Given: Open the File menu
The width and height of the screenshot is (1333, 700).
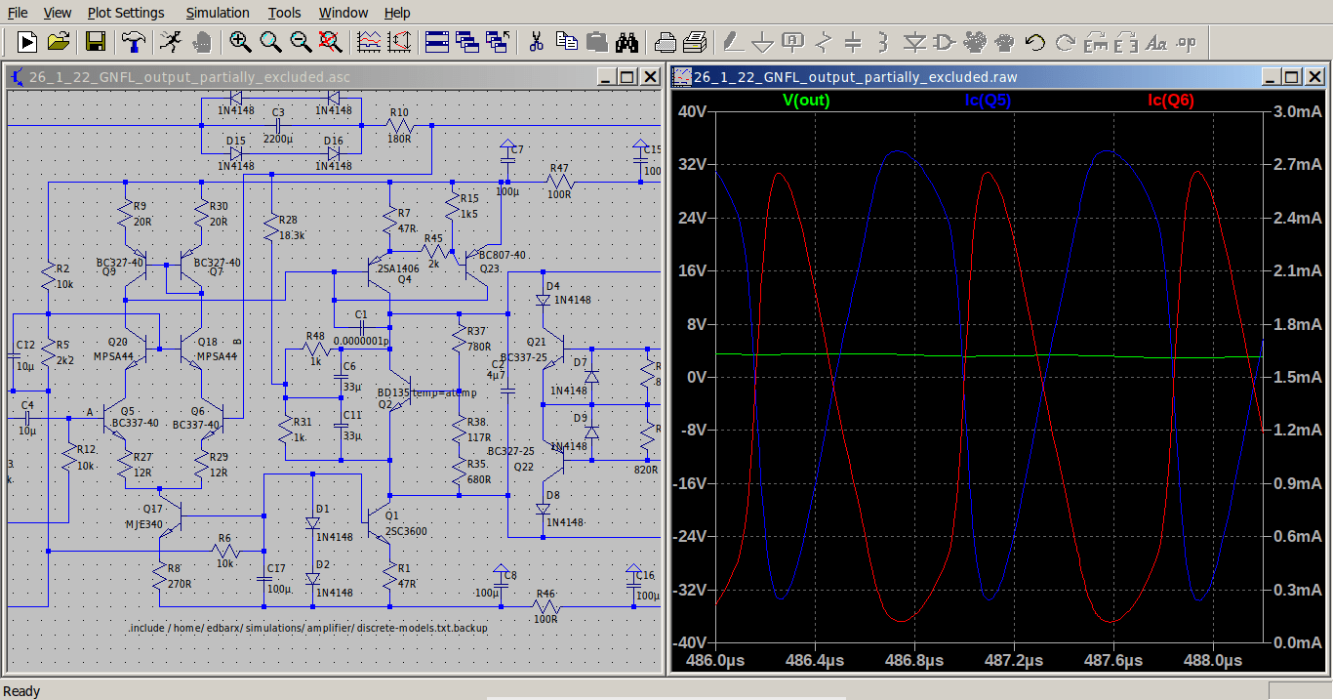Looking at the screenshot, I should (x=18, y=13).
